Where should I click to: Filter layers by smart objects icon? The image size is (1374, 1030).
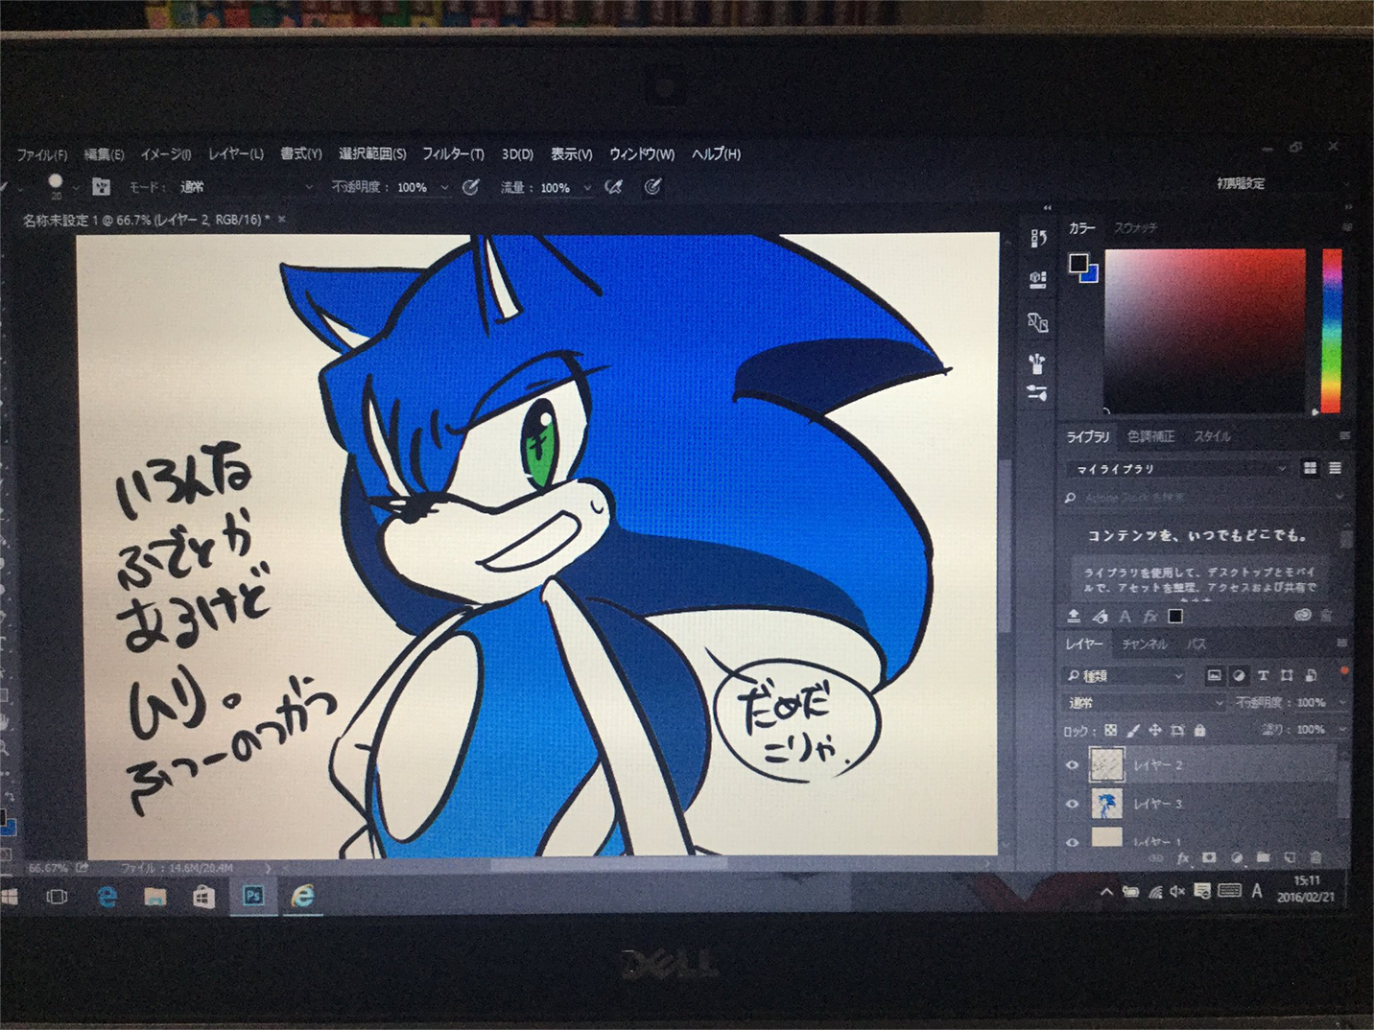[x=1311, y=675]
